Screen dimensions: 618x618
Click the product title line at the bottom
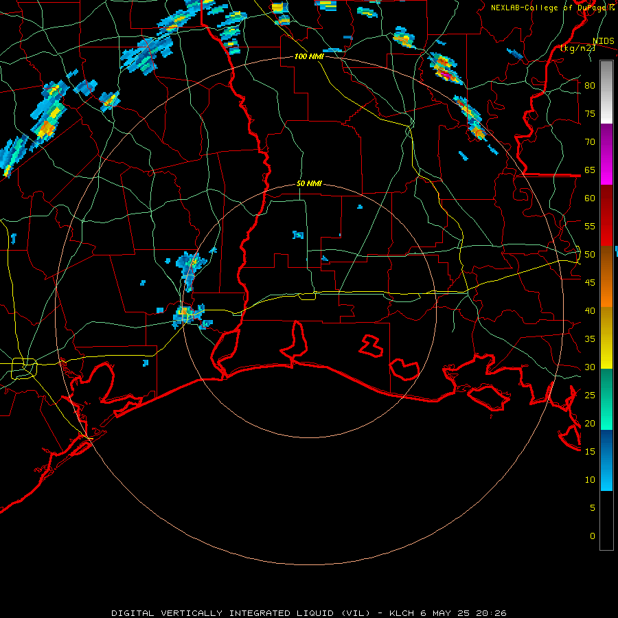point(309,613)
